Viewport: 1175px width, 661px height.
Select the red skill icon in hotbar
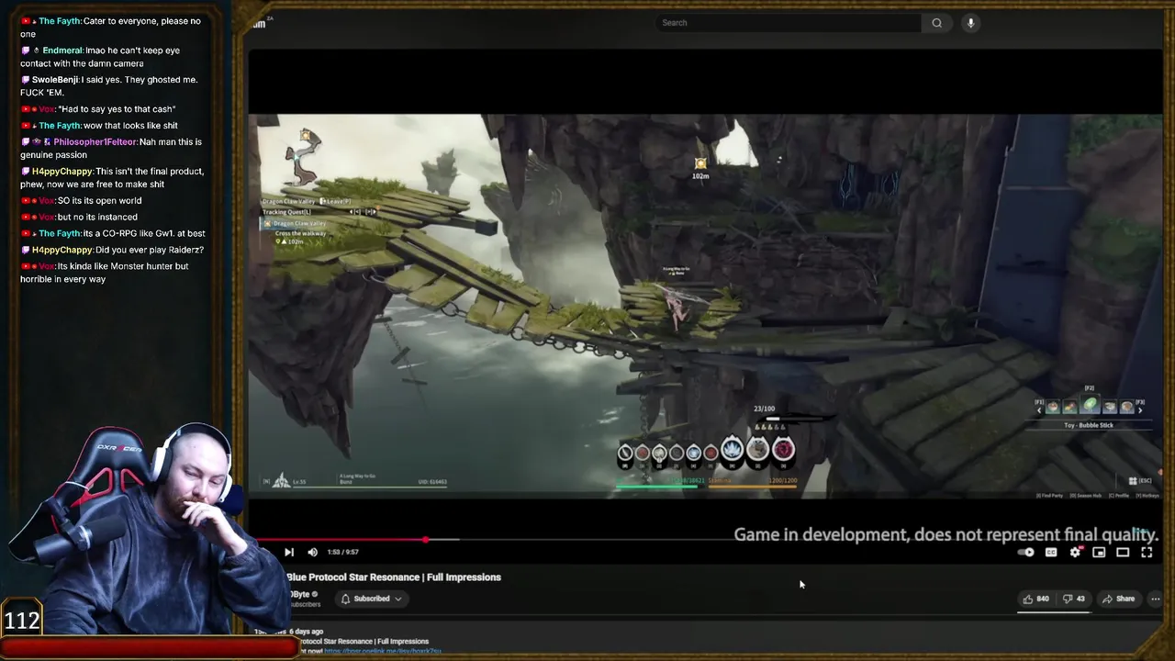783,449
